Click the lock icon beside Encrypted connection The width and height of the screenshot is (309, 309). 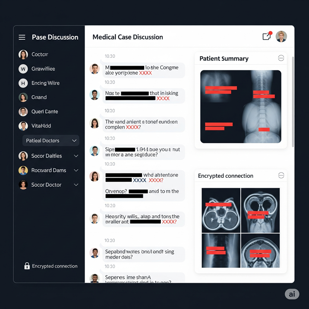pyautogui.click(x=27, y=266)
